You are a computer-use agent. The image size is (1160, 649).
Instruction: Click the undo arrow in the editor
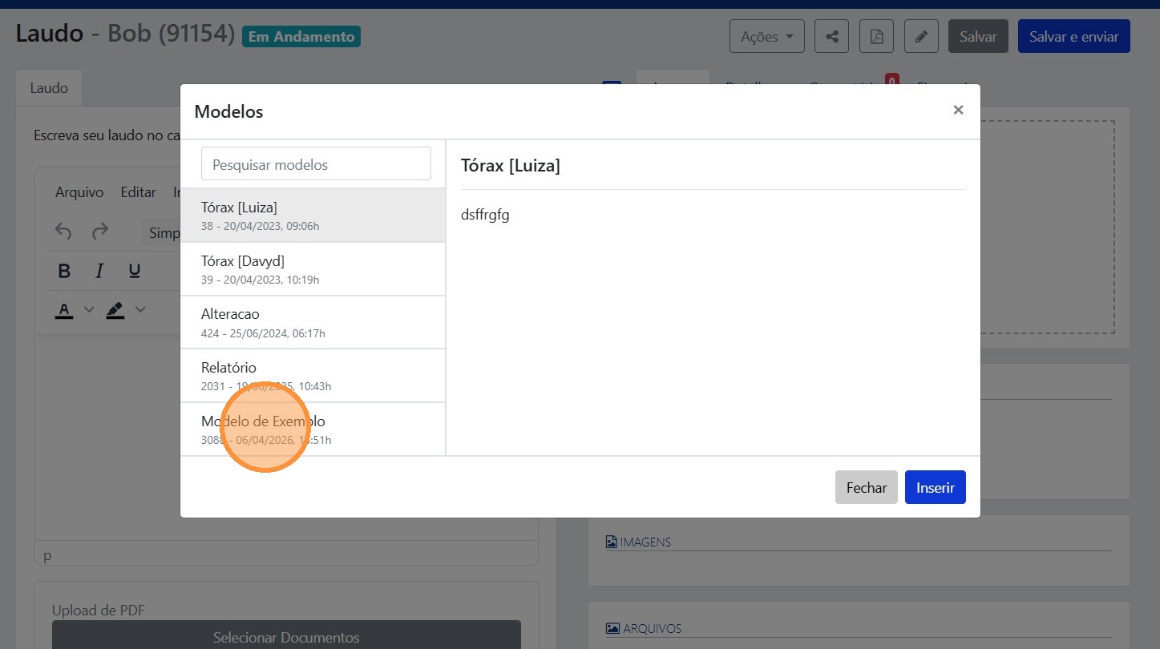click(63, 232)
